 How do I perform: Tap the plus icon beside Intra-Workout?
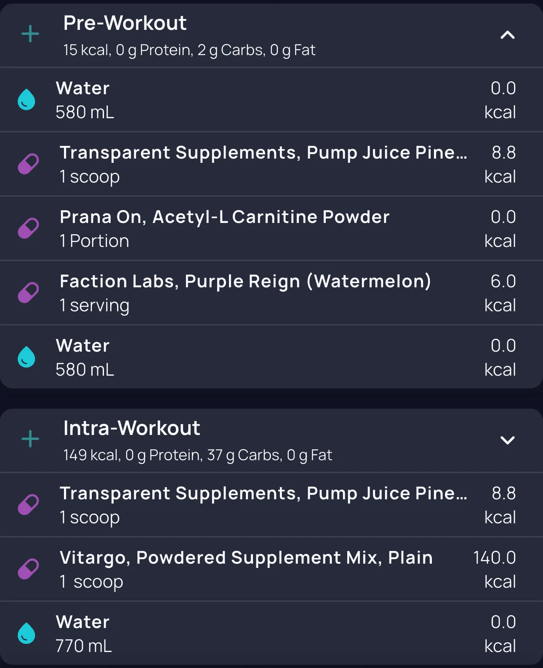point(30,439)
